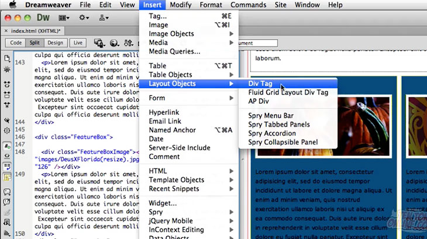Click the document Title input field

[258, 43]
